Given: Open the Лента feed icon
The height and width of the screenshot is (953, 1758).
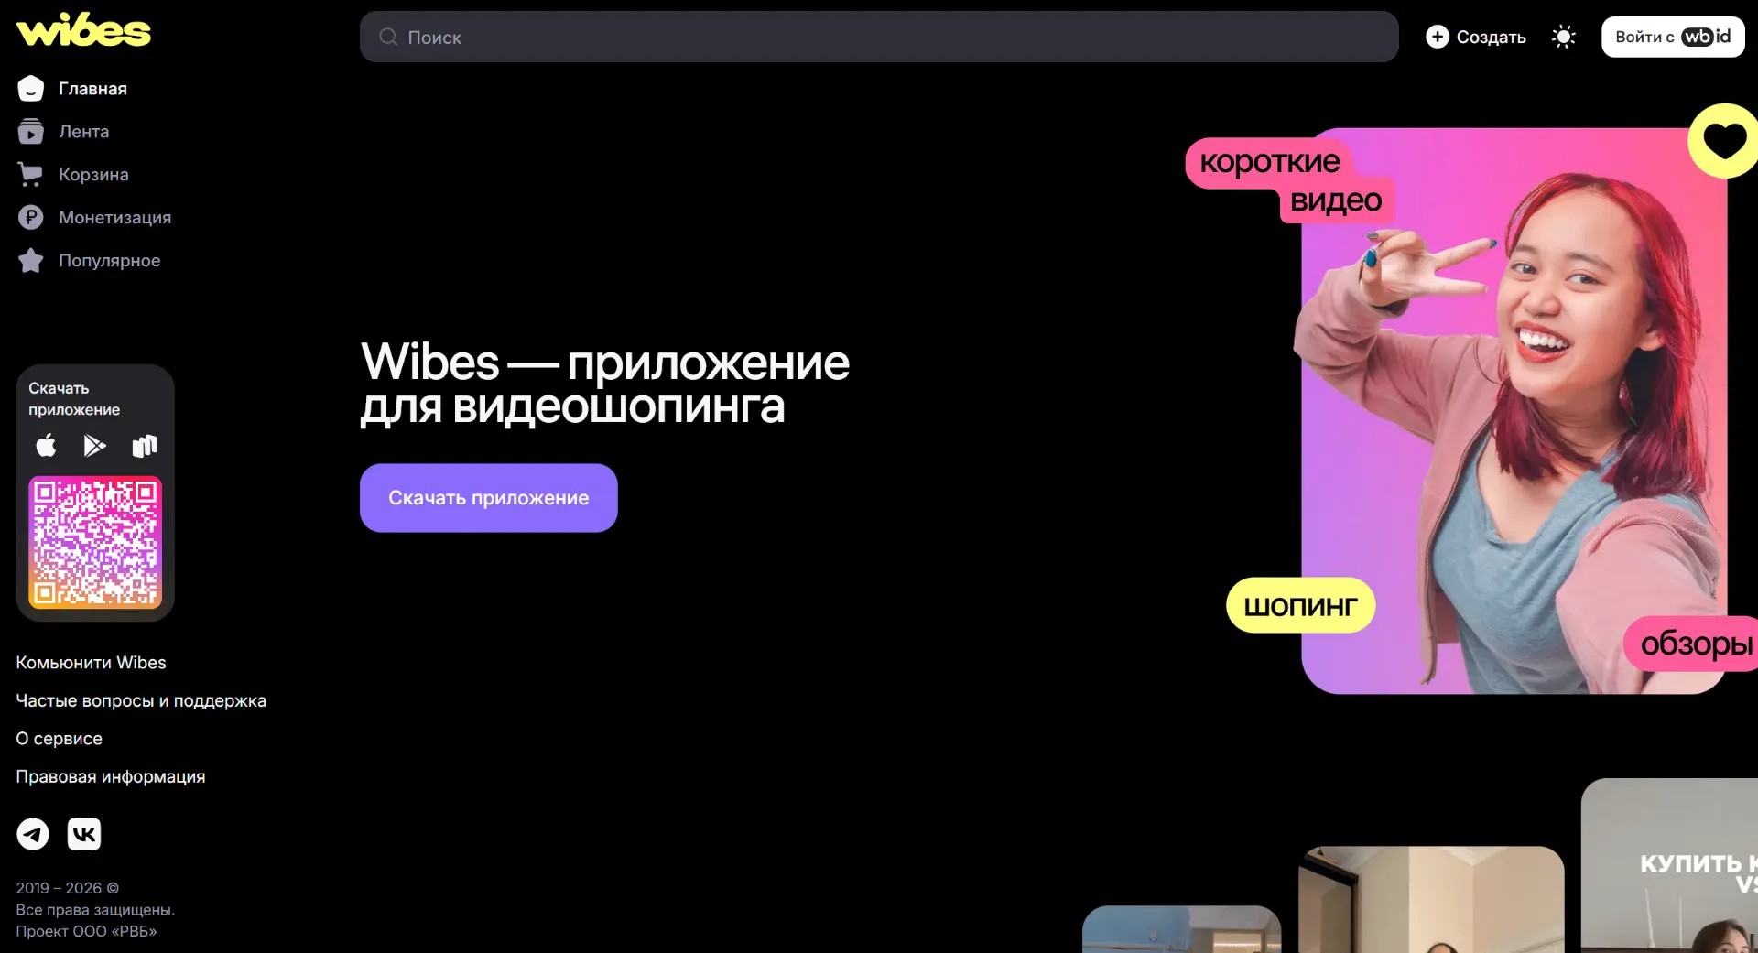Looking at the screenshot, I should (x=30, y=132).
